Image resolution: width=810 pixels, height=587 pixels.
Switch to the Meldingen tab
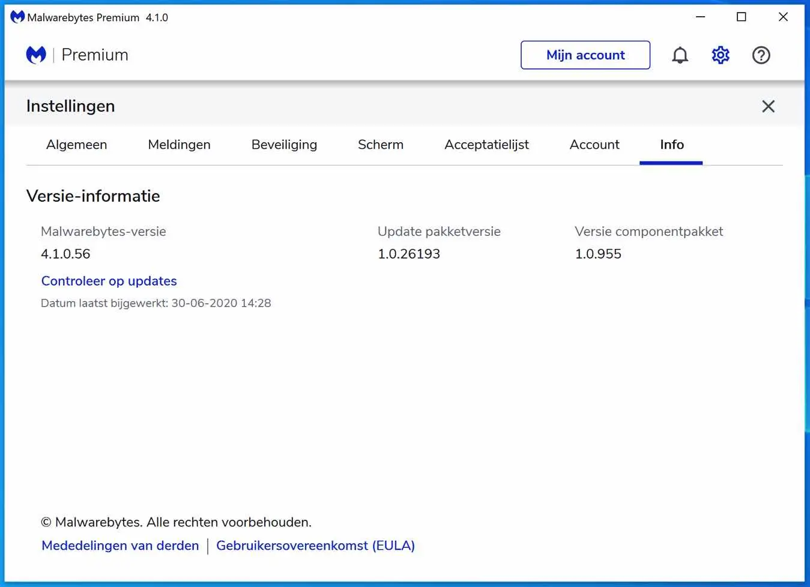179,145
